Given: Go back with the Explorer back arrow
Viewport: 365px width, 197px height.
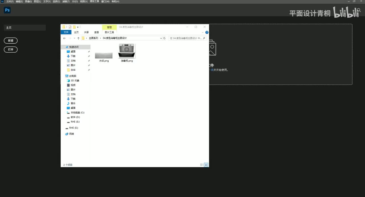Looking at the screenshot, I should (x=64, y=38).
